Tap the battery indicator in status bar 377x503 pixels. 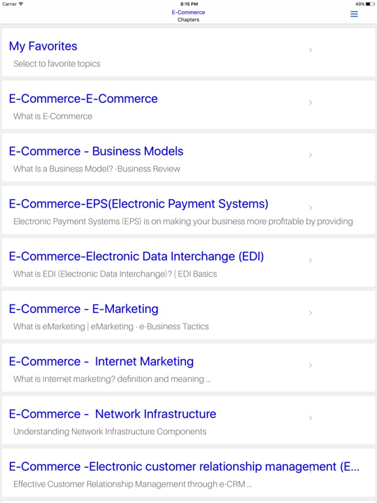(370, 4)
